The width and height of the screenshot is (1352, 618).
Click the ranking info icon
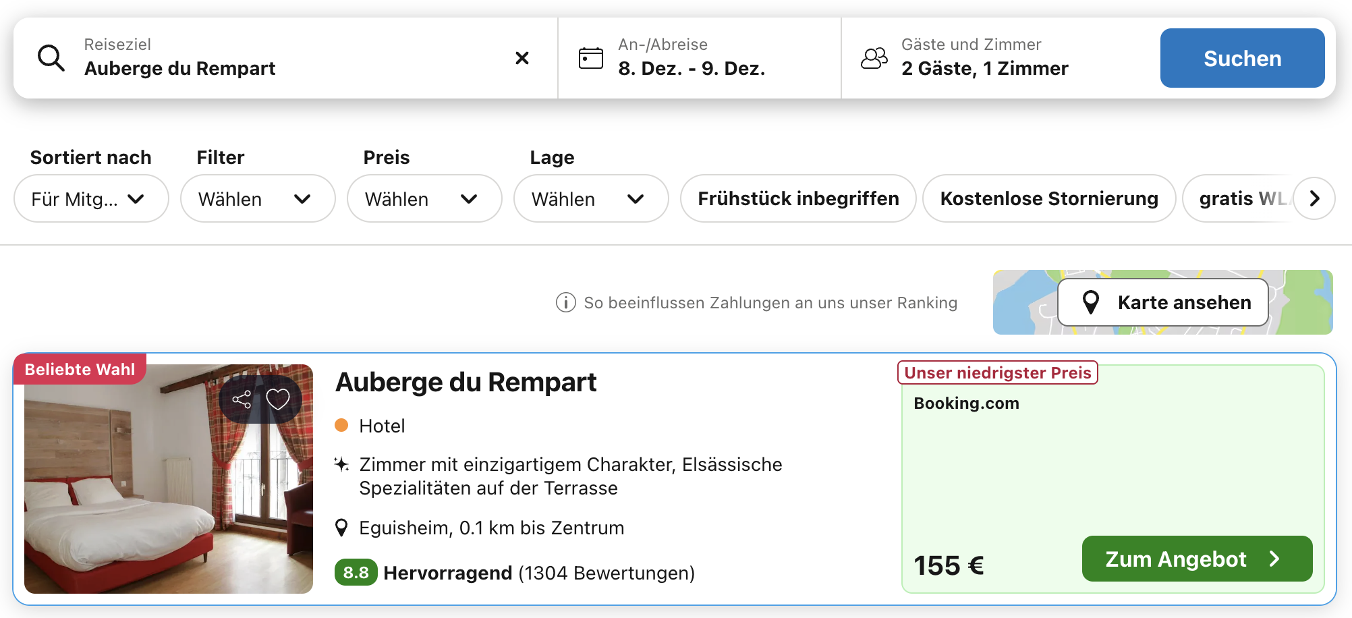(565, 302)
